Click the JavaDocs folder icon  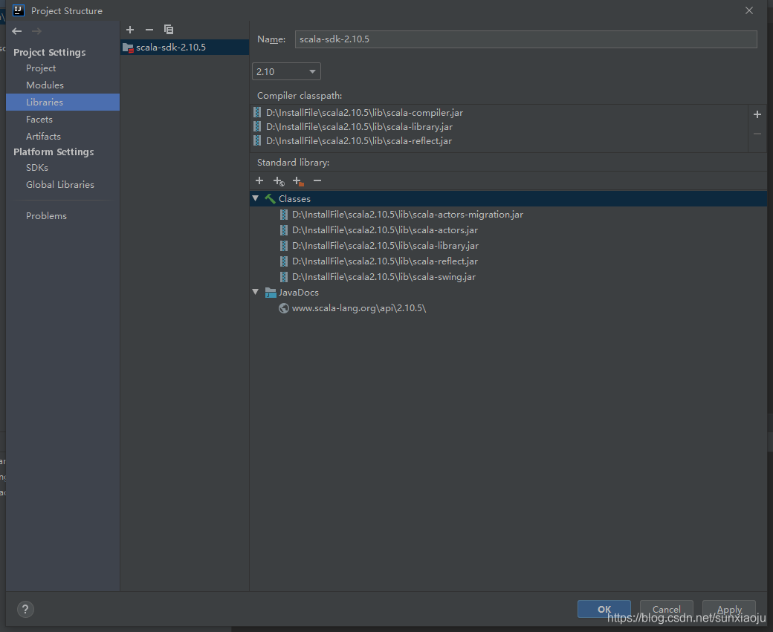[271, 293]
